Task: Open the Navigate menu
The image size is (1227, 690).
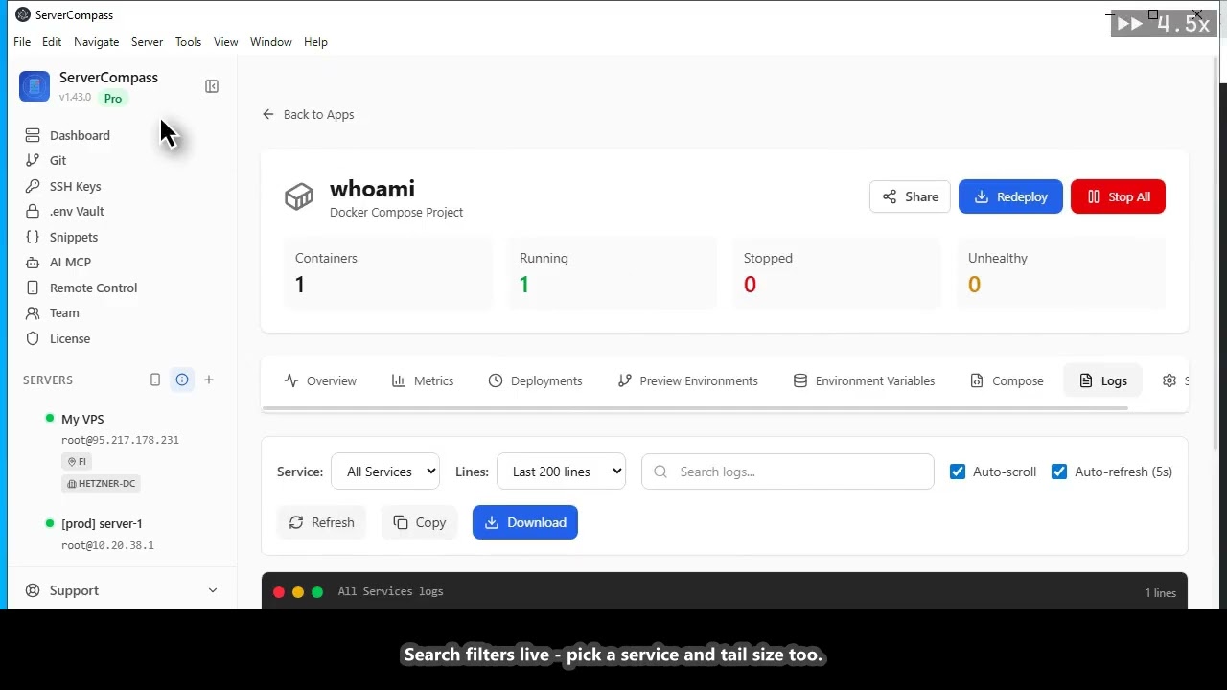Action: 97,42
